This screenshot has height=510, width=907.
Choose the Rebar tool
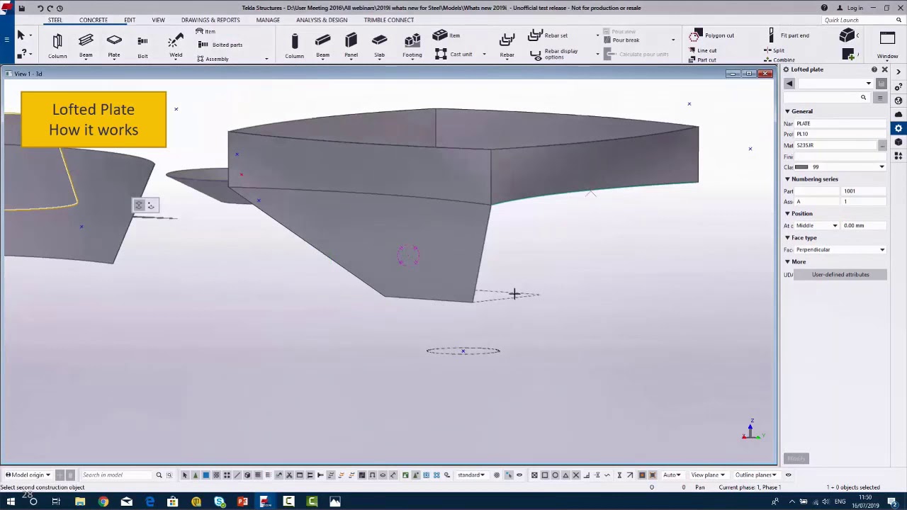pos(507,45)
